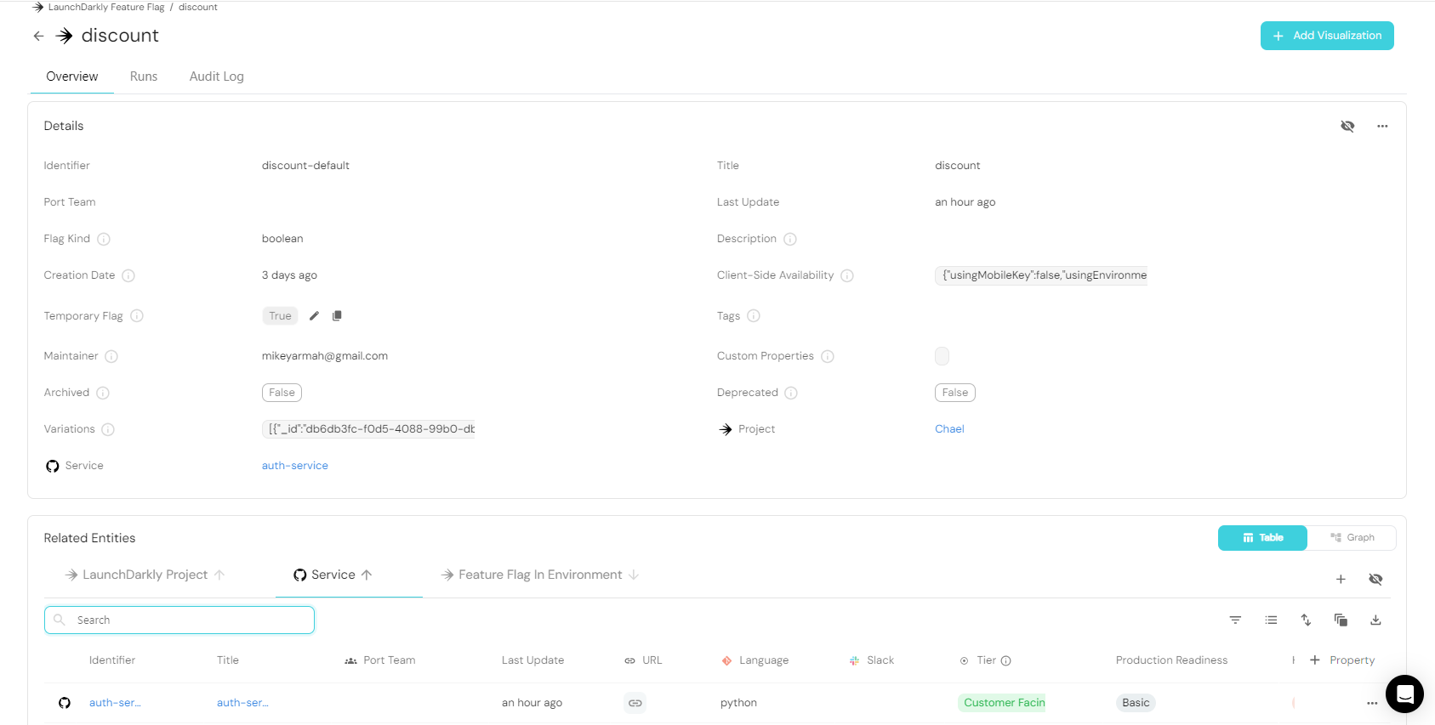Screen dimensions: 1435x725
Task: Click the Basic production readiness badge
Action: point(1136,703)
